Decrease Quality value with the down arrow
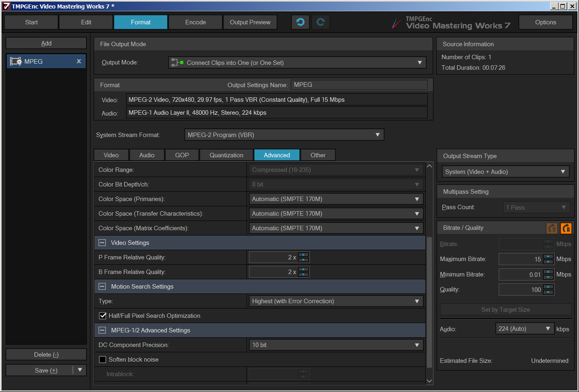The image size is (579, 392). coord(548,292)
